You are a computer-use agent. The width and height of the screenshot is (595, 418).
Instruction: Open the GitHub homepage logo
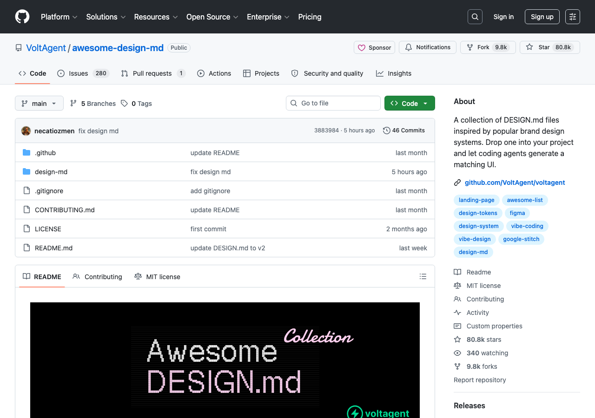22,17
